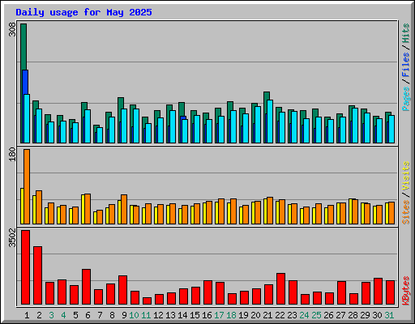This screenshot has height=324, width=415.
Task: Click the orange "Sites" legend label
Action: [x=405, y=212]
